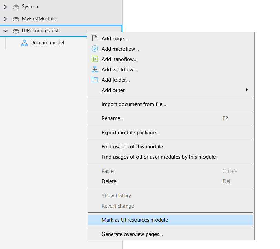280x249 pixels.
Task: Select the Add workflow icon
Action: tap(94, 69)
